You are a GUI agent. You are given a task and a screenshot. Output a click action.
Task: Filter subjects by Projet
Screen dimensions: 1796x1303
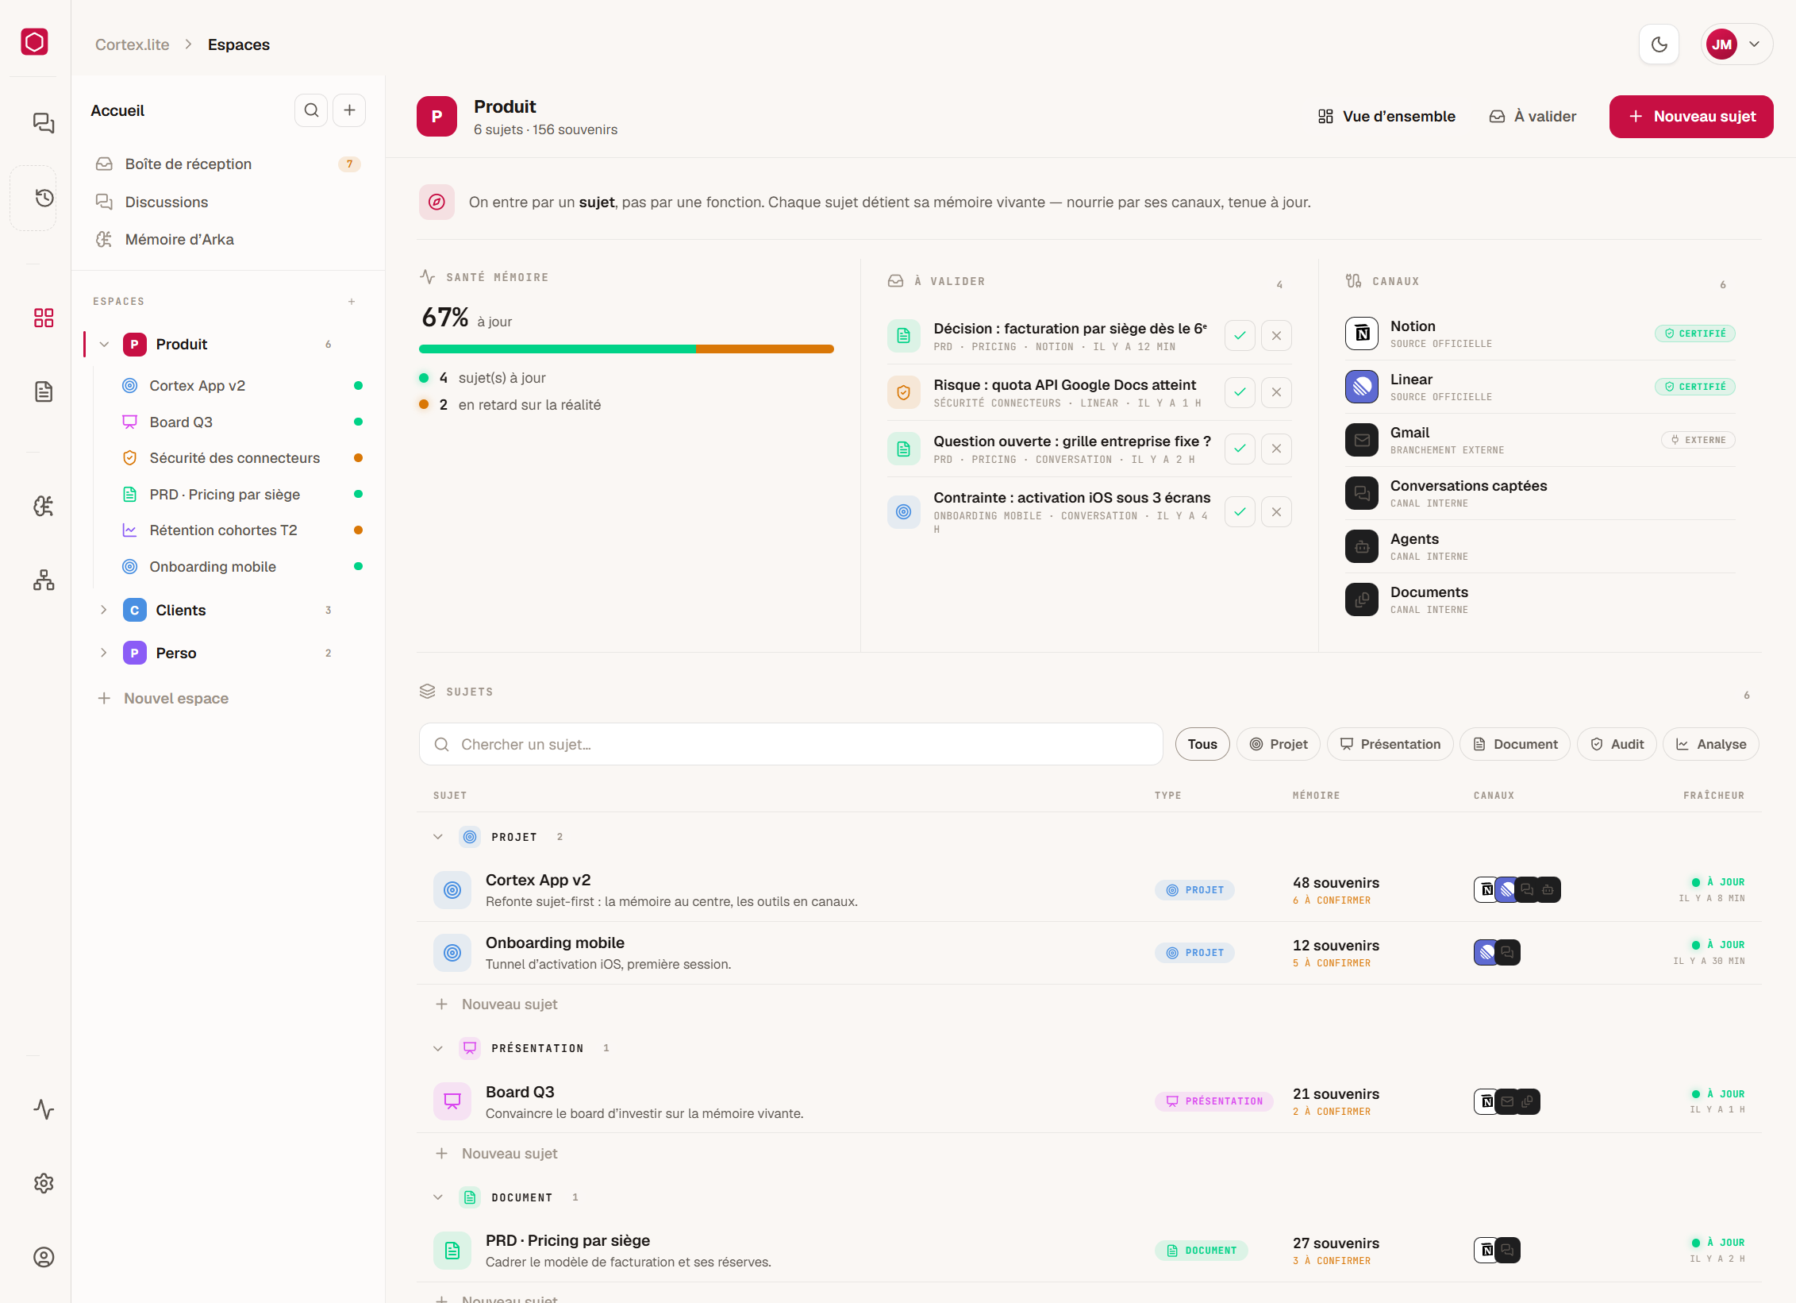[x=1279, y=744]
